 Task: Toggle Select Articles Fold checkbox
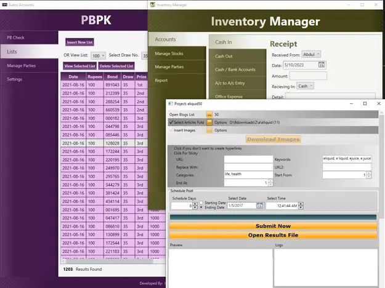click(x=171, y=122)
